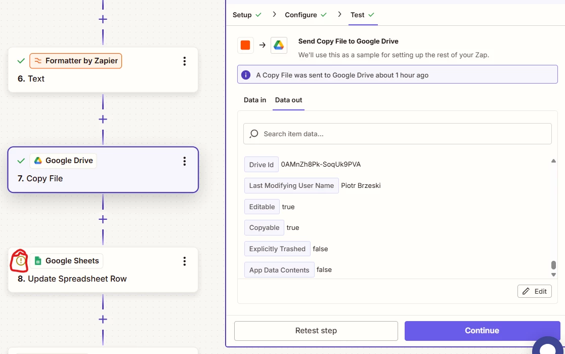Click the Formatter by Zapier icon in step 6
Viewport: 565px width, 354px height.
(x=38, y=61)
